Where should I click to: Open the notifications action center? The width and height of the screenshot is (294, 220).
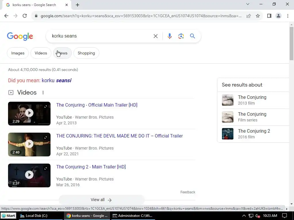click(x=285, y=216)
